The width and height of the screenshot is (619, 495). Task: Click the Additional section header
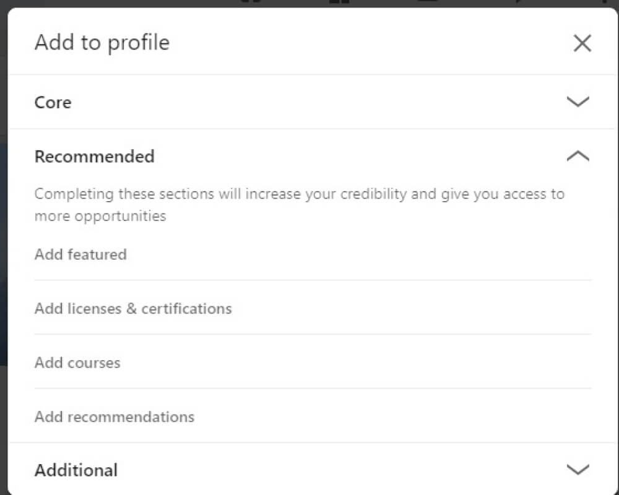(x=76, y=470)
